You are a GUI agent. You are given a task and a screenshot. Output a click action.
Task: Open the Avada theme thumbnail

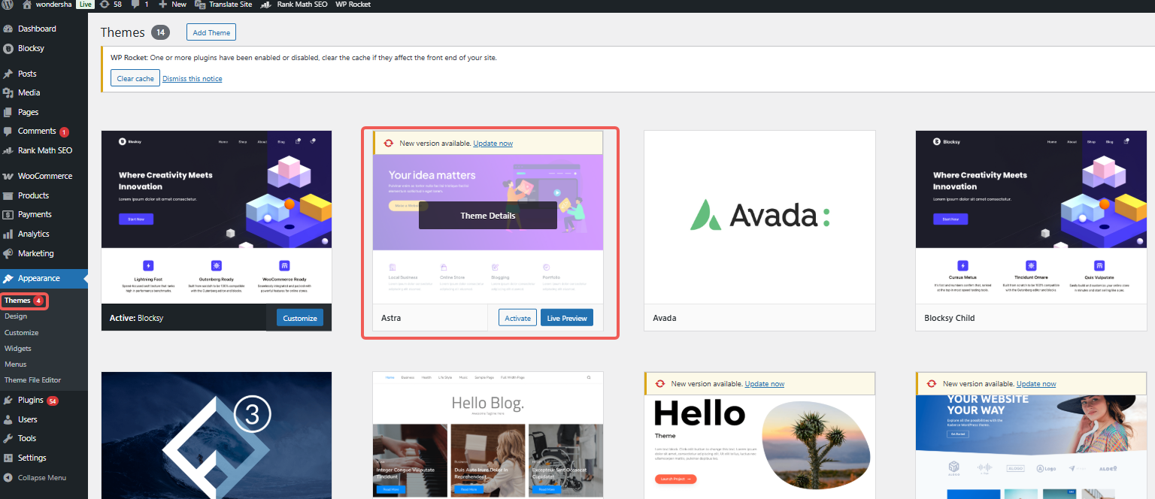click(759, 216)
